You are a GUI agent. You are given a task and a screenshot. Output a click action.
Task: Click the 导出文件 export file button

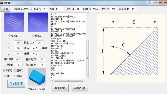point(80,88)
